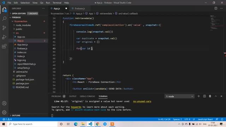Switch to Visual Studio Code taskbar icon
The height and width of the screenshot is (127, 226).
pos(90,124)
